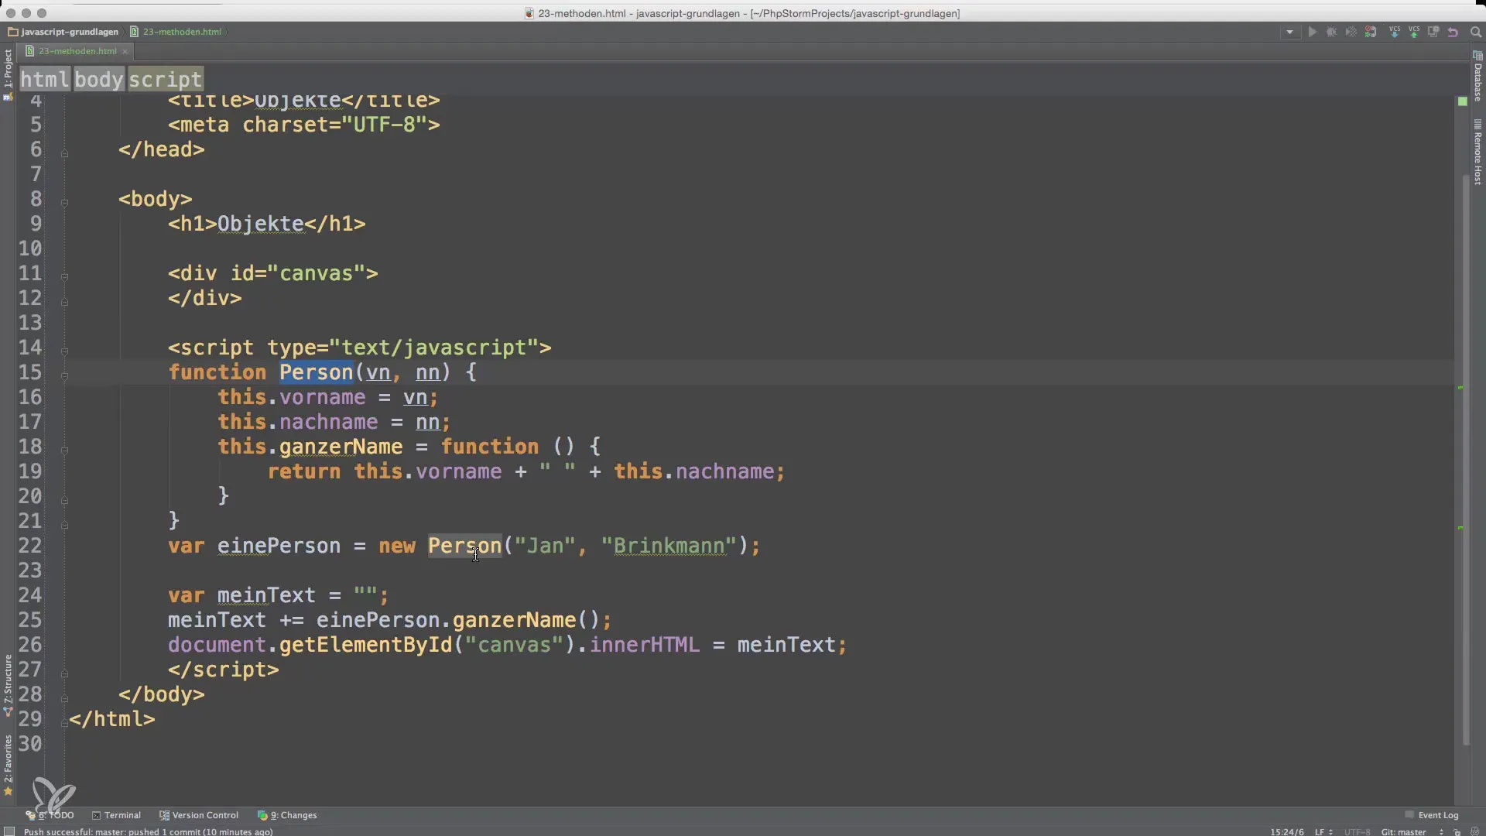Open the Git: master branch dropdown
Image resolution: width=1486 pixels, height=836 pixels.
[1412, 831]
